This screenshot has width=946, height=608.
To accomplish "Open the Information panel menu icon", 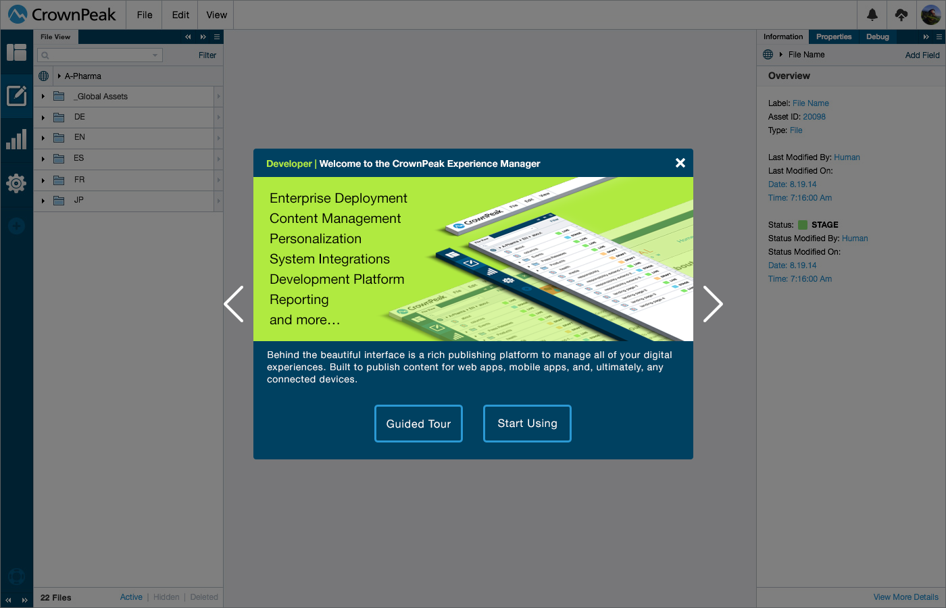I will coord(939,37).
